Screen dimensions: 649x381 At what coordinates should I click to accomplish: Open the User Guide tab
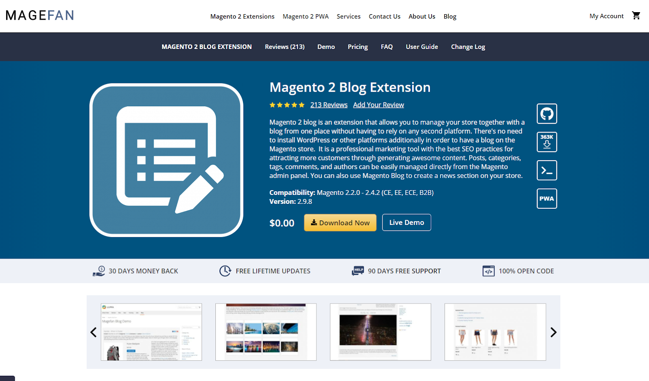pos(422,47)
